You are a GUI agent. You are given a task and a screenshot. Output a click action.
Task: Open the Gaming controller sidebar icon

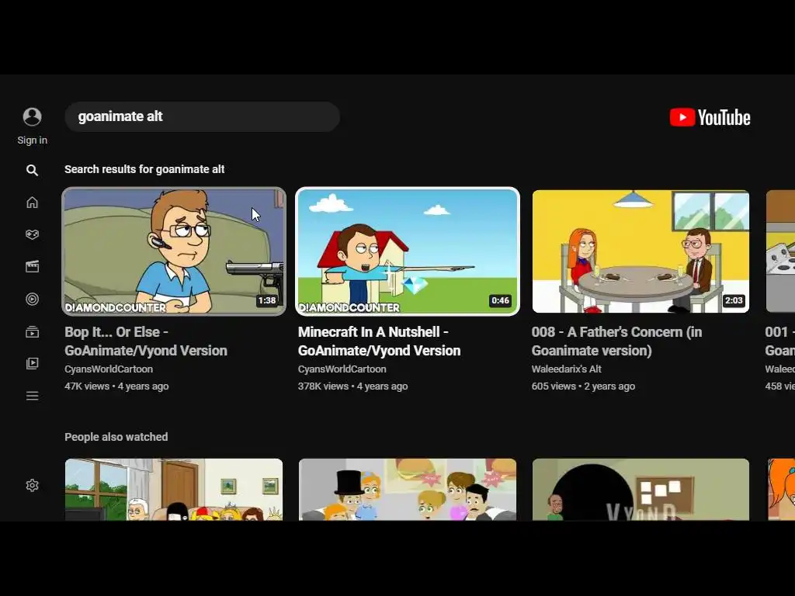click(32, 234)
